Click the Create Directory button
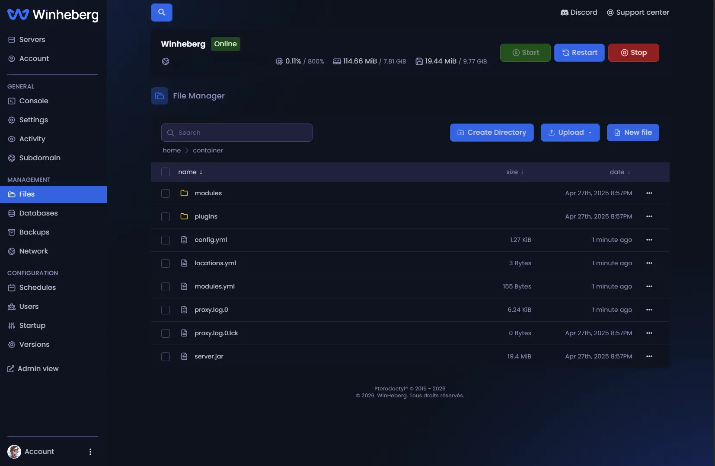 tap(492, 133)
